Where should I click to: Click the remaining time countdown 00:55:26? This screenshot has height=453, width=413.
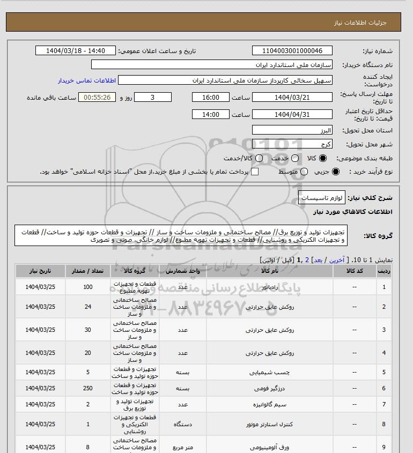tap(97, 98)
